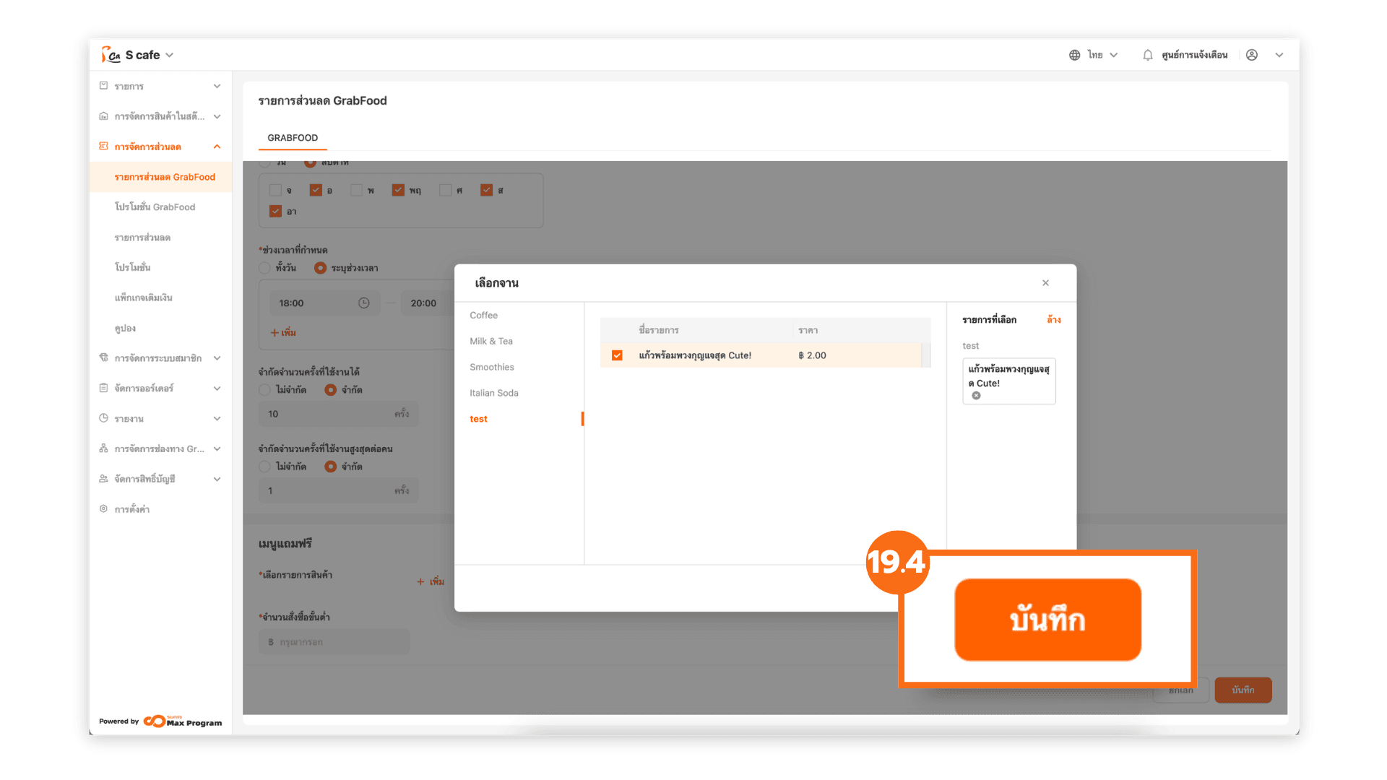Open the user account profile icon
Screen dimensions: 1387x780
click(x=1252, y=55)
